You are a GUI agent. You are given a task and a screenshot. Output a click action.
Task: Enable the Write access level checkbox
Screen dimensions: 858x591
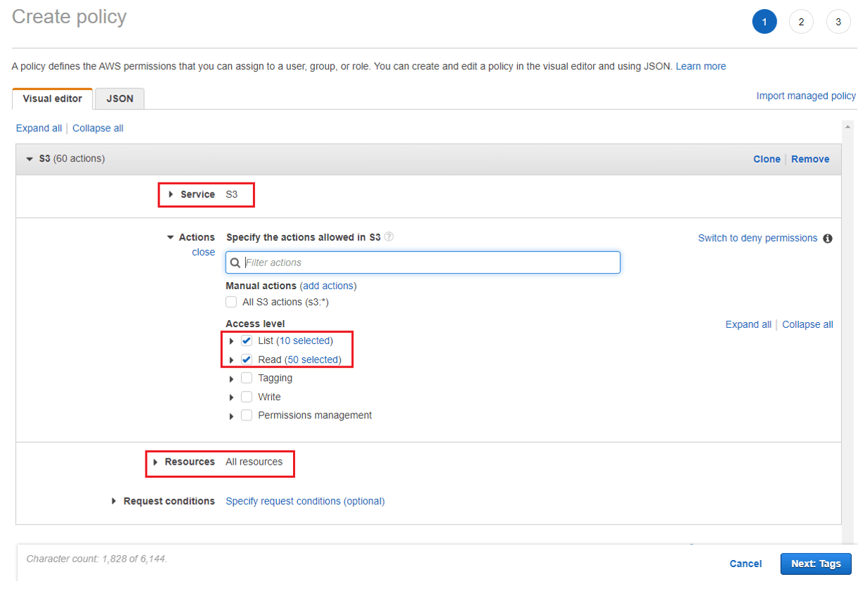247,397
